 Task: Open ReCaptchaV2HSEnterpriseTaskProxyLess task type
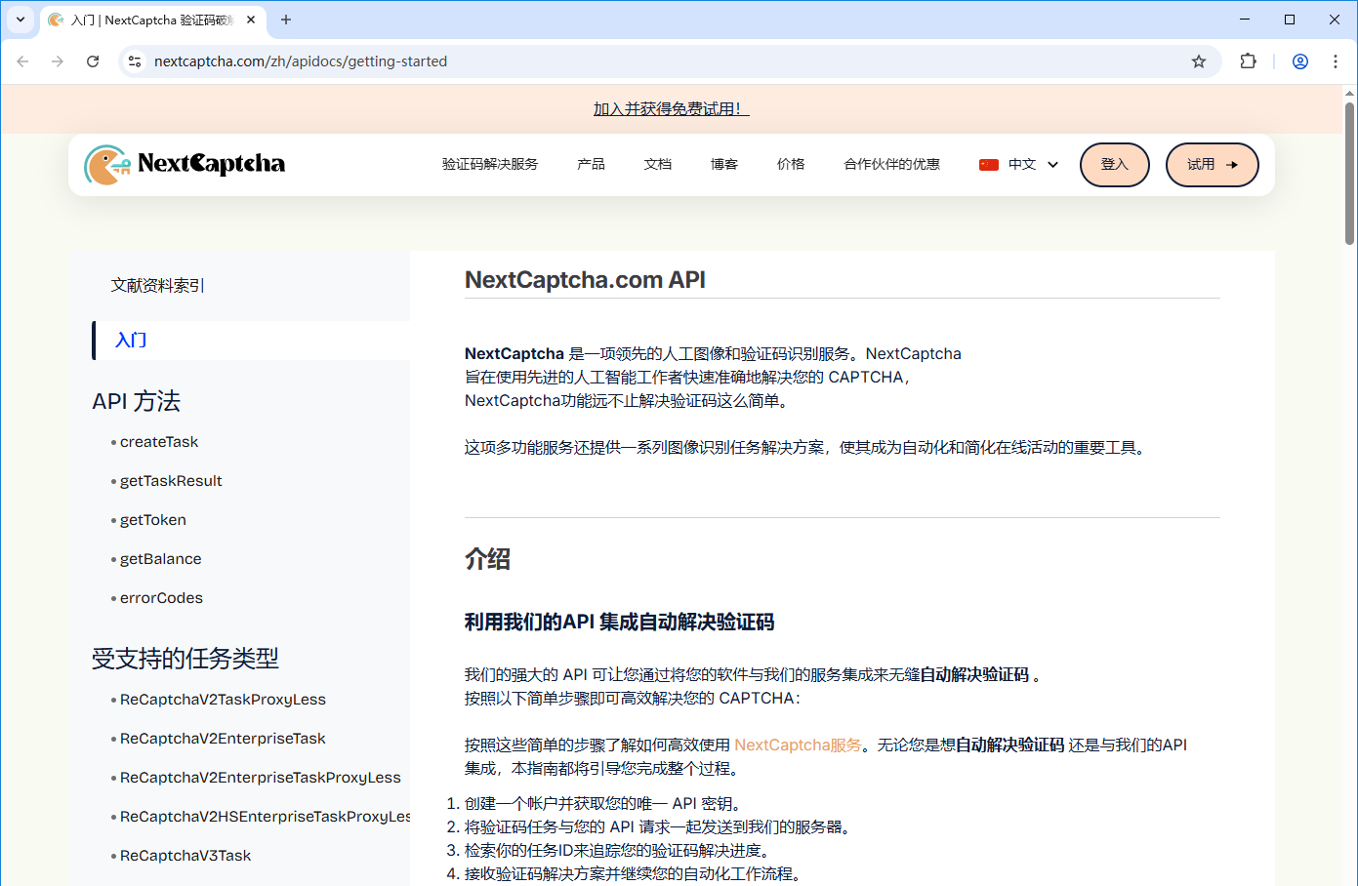265,817
